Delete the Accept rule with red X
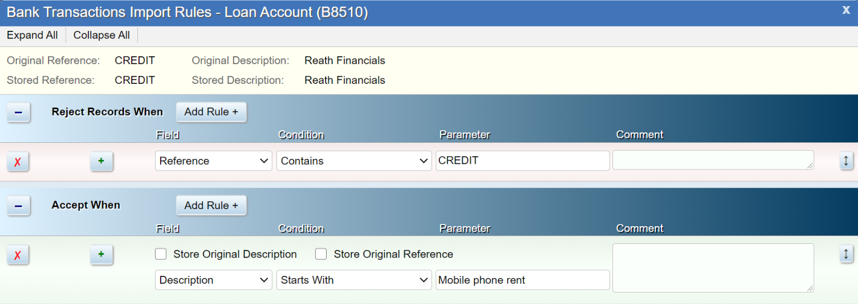858x304 pixels. pos(18,255)
